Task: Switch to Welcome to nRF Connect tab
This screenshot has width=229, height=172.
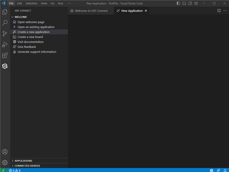Action: [x=91, y=11]
